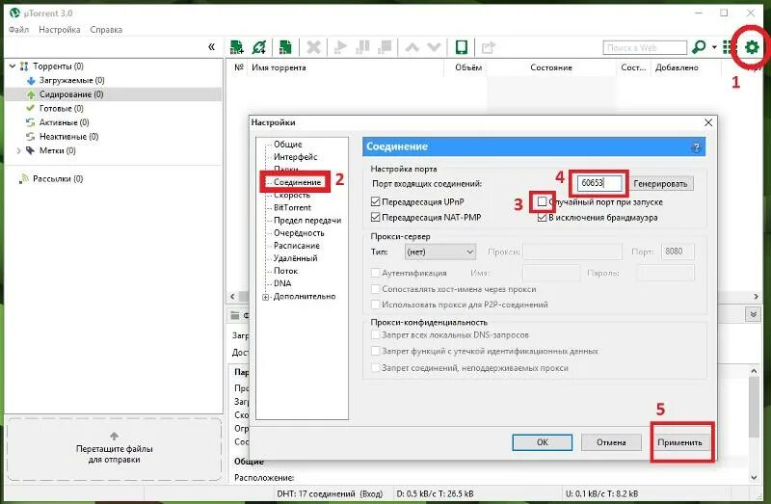Toggle Использовать прокси для P2P-соединений checkbox
Screen dimensions: 771x504
pyautogui.click(x=376, y=305)
